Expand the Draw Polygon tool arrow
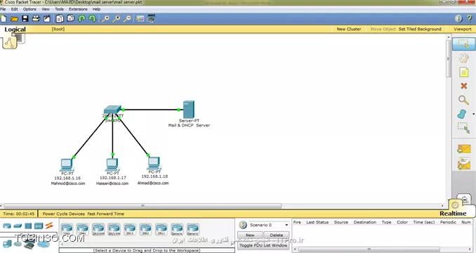The width and height of the screenshot is (476, 253). [x=473, y=114]
